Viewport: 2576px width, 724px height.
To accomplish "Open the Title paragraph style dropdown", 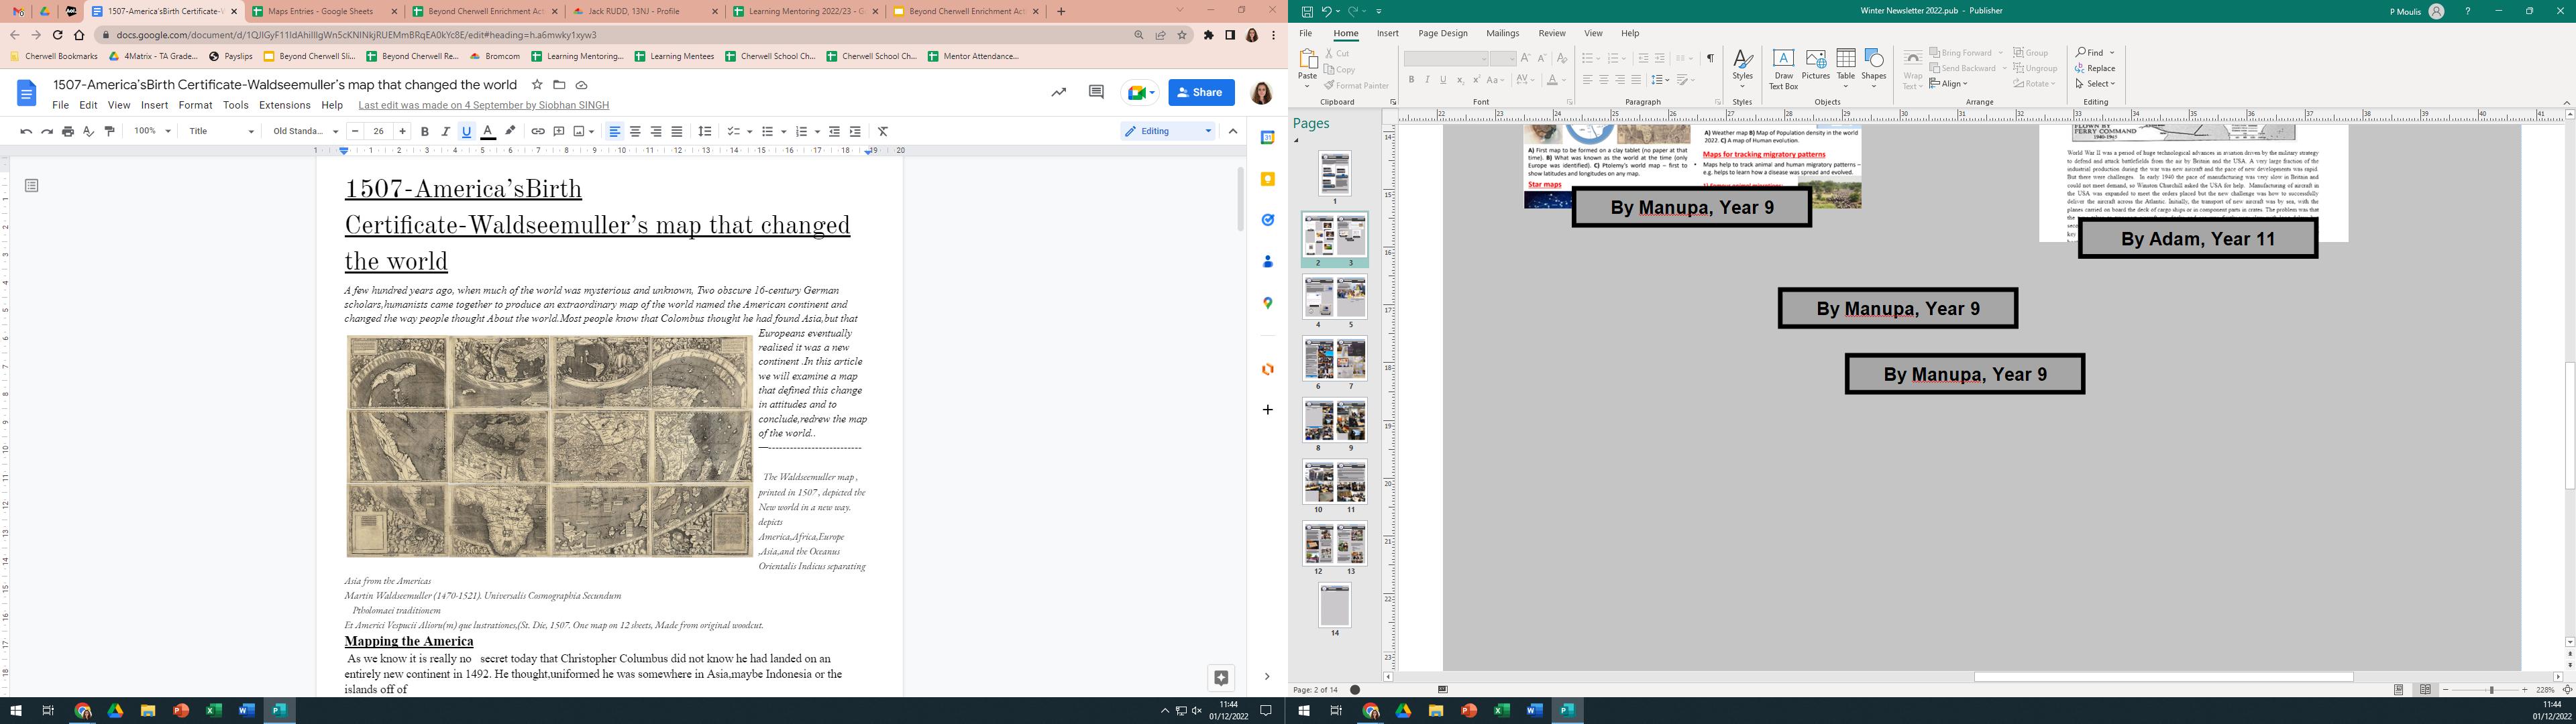I will (222, 131).
